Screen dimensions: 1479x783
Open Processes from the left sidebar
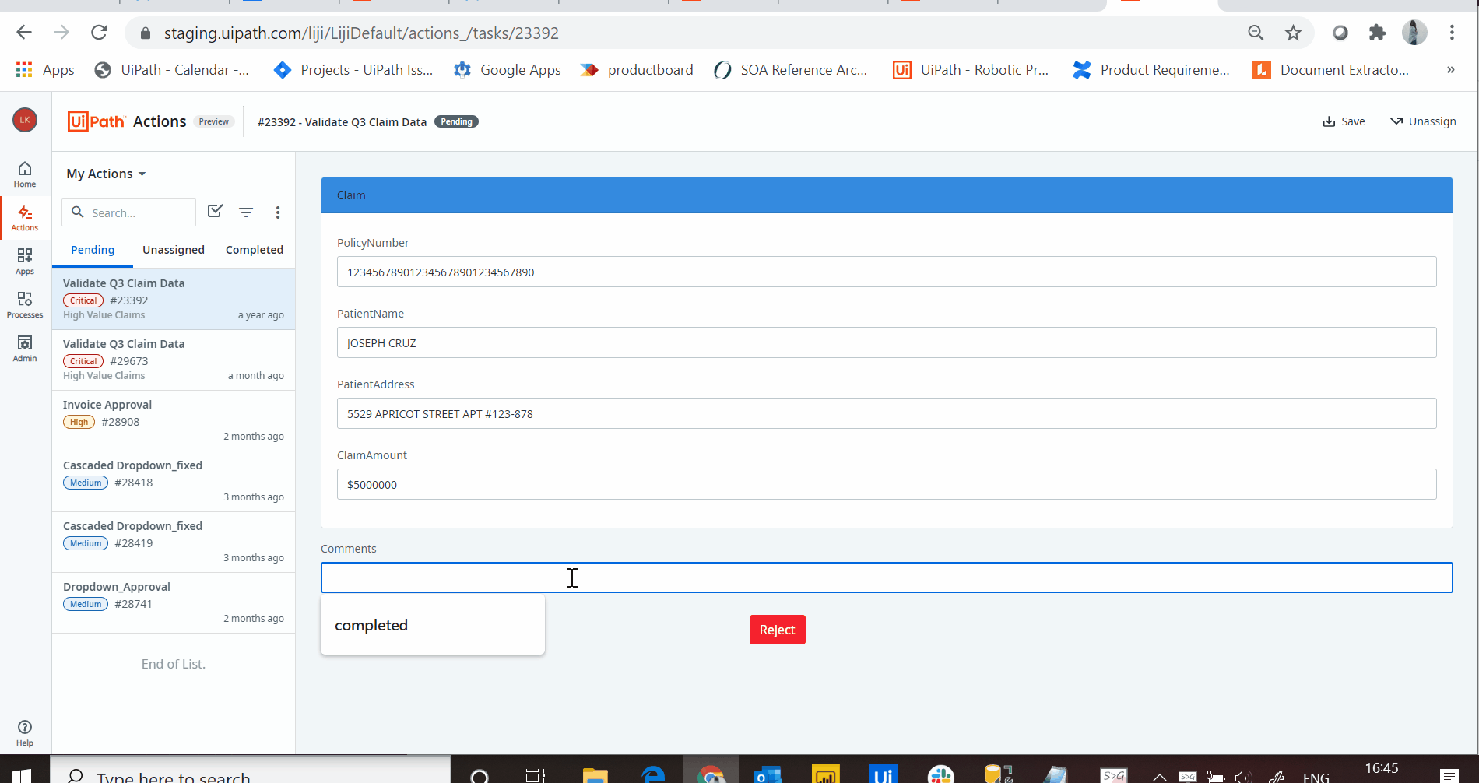click(x=25, y=305)
